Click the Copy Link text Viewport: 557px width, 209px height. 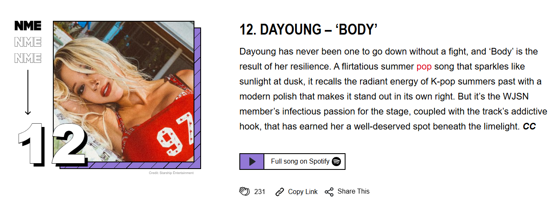(303, 192)
